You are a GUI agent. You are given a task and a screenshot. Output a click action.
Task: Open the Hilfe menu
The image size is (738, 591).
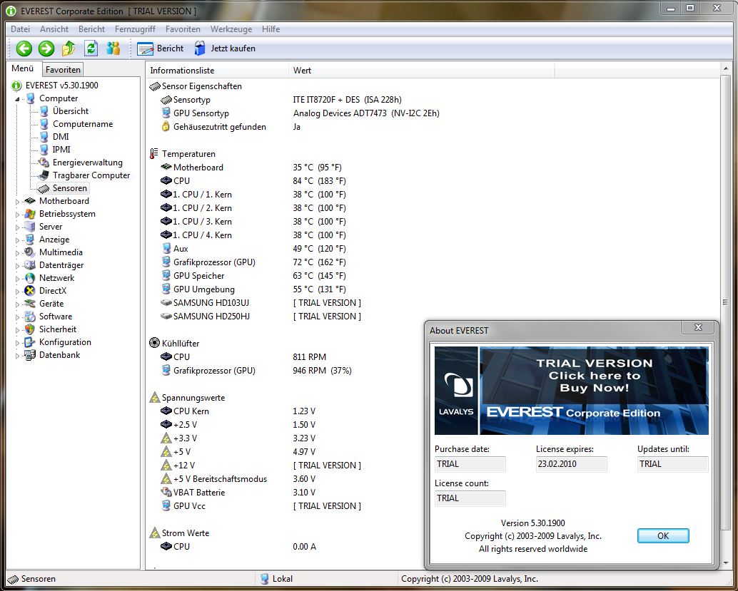271,29
